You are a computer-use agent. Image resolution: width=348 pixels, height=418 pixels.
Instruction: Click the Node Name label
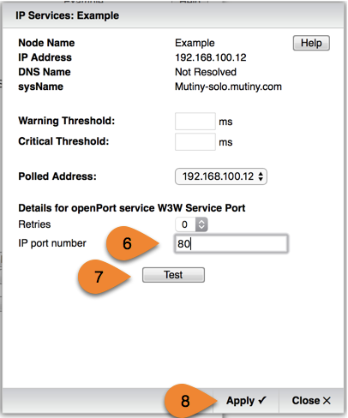tap(46, 43)
